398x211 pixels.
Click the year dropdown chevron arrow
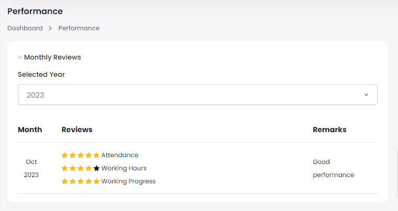(x=366, y=95)
